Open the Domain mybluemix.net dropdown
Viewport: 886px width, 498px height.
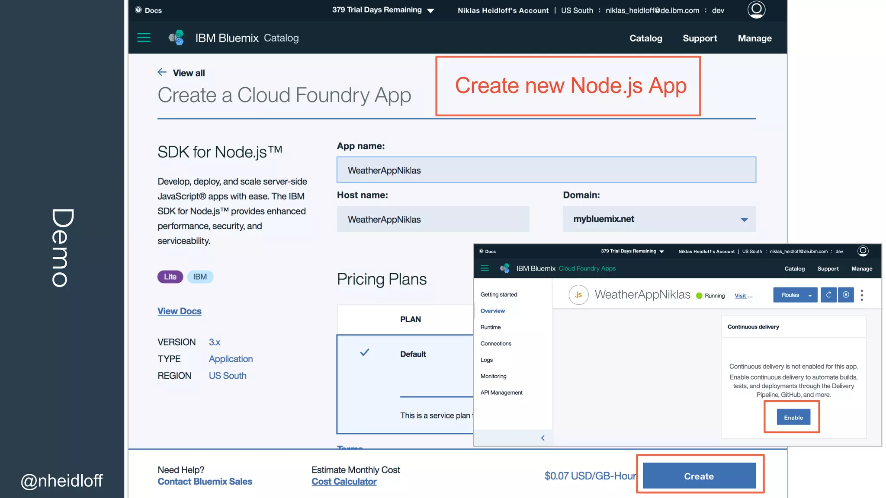659,219
